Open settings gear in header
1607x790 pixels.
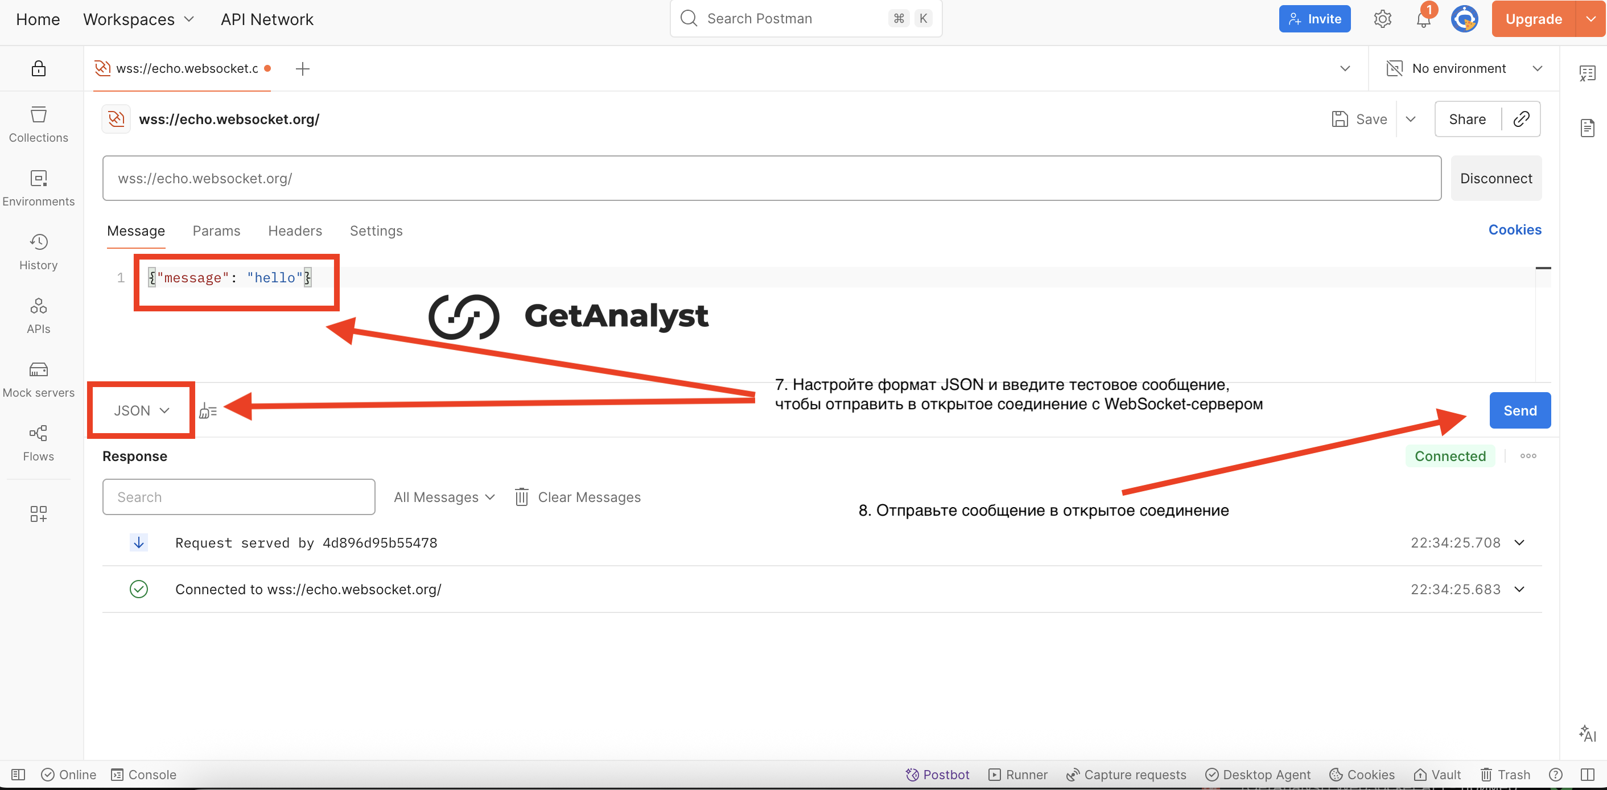click(x=1382, y=19)
